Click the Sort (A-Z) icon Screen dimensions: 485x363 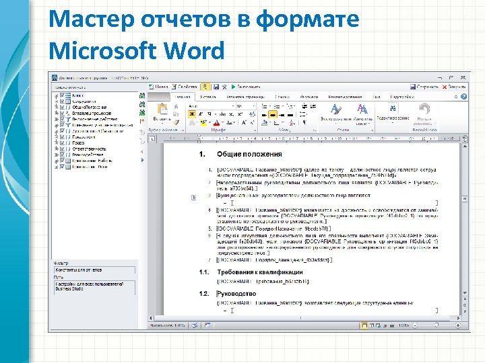point(292,122)
